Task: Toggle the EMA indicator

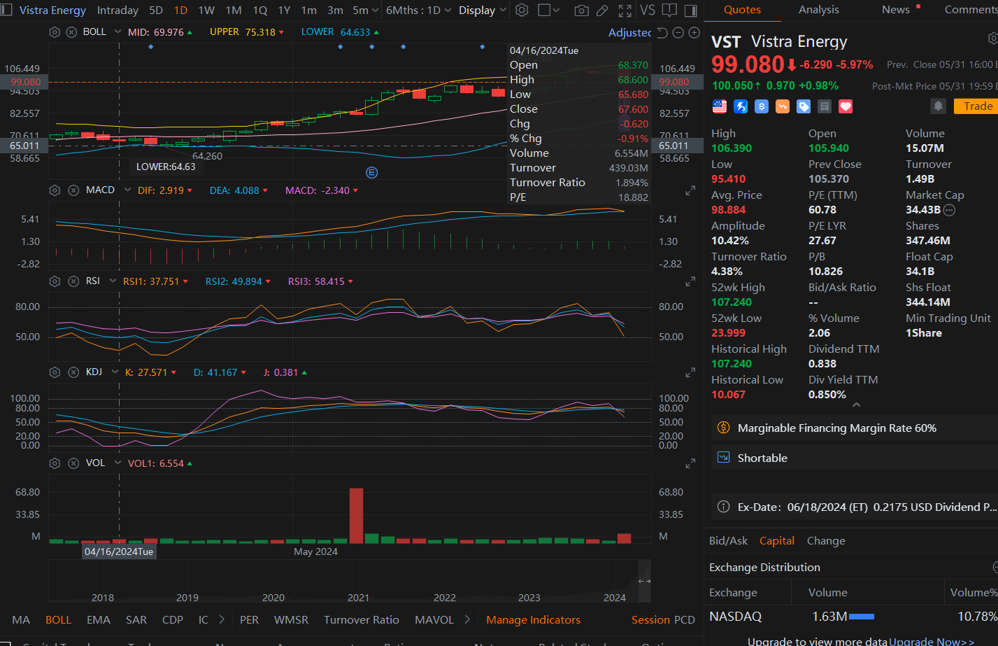Action: 99,620
